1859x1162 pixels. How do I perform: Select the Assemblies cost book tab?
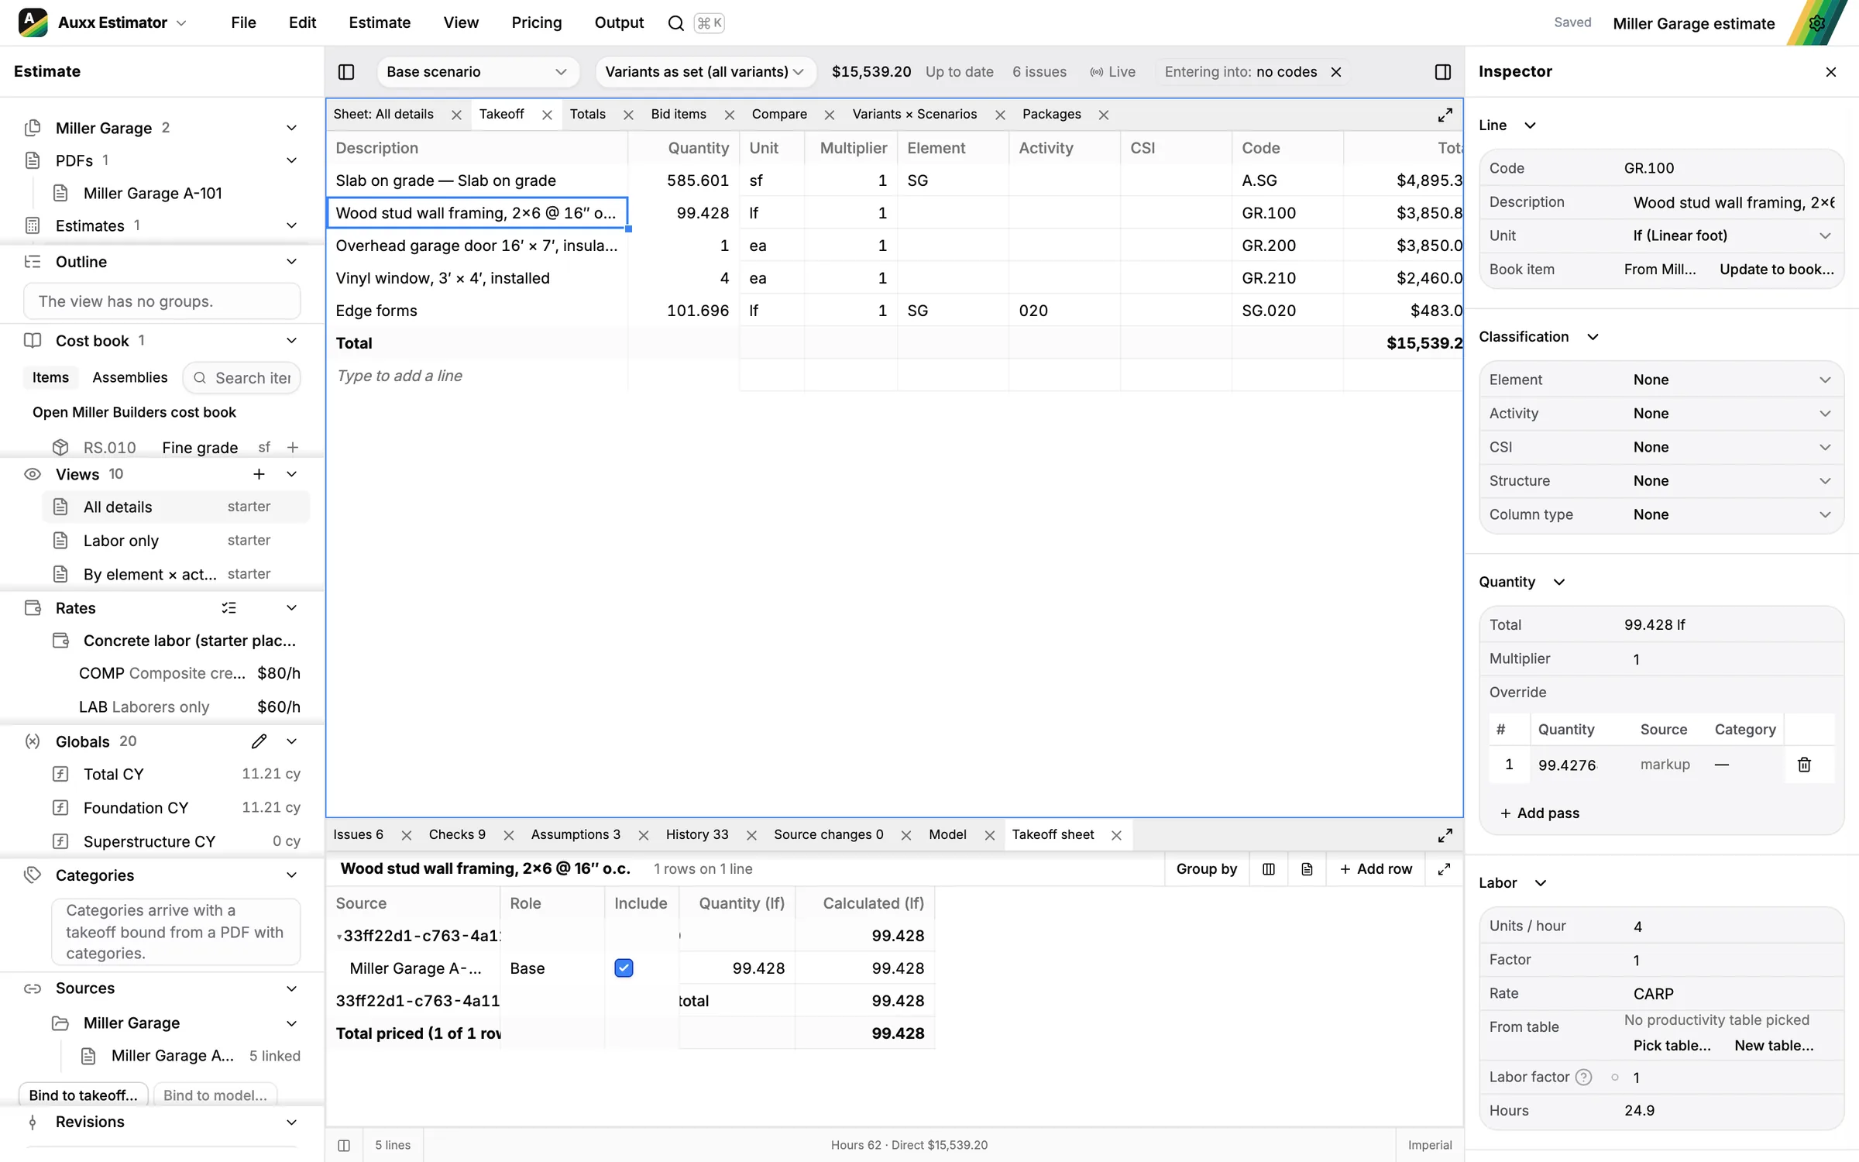coord(129,378)
